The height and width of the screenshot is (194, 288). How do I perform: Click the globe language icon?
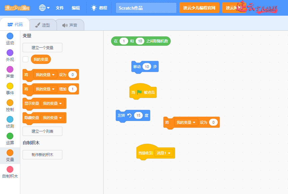(43, 8)
